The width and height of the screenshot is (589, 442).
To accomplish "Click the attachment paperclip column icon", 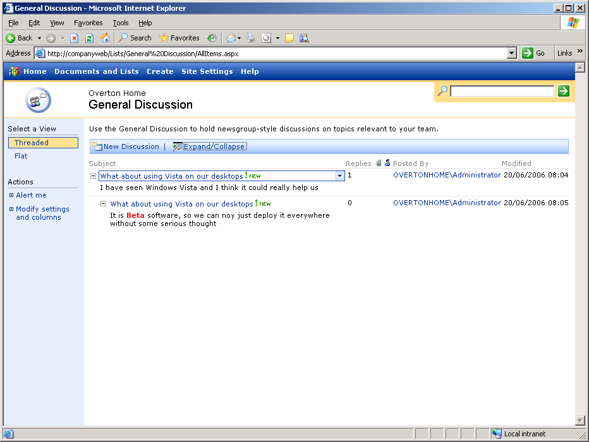I will (379, 163).
